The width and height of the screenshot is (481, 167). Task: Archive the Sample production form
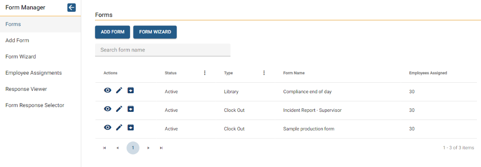[x=131, y=127]
